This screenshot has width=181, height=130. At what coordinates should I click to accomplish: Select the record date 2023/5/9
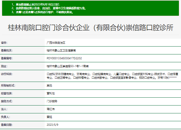click(x=52, y=125)
